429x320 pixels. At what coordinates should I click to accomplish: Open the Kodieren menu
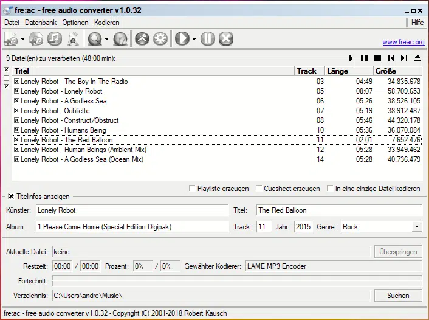tap(107, 23)
